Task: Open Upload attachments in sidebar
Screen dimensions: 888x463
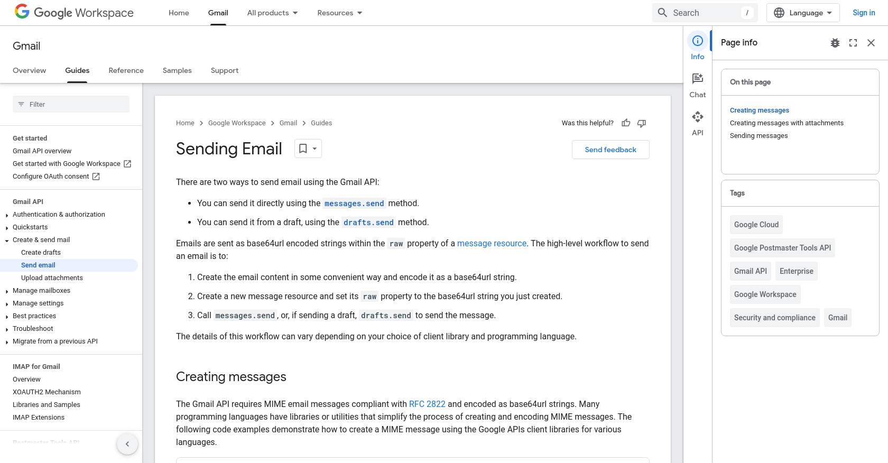Action: (x=52, y=278)
